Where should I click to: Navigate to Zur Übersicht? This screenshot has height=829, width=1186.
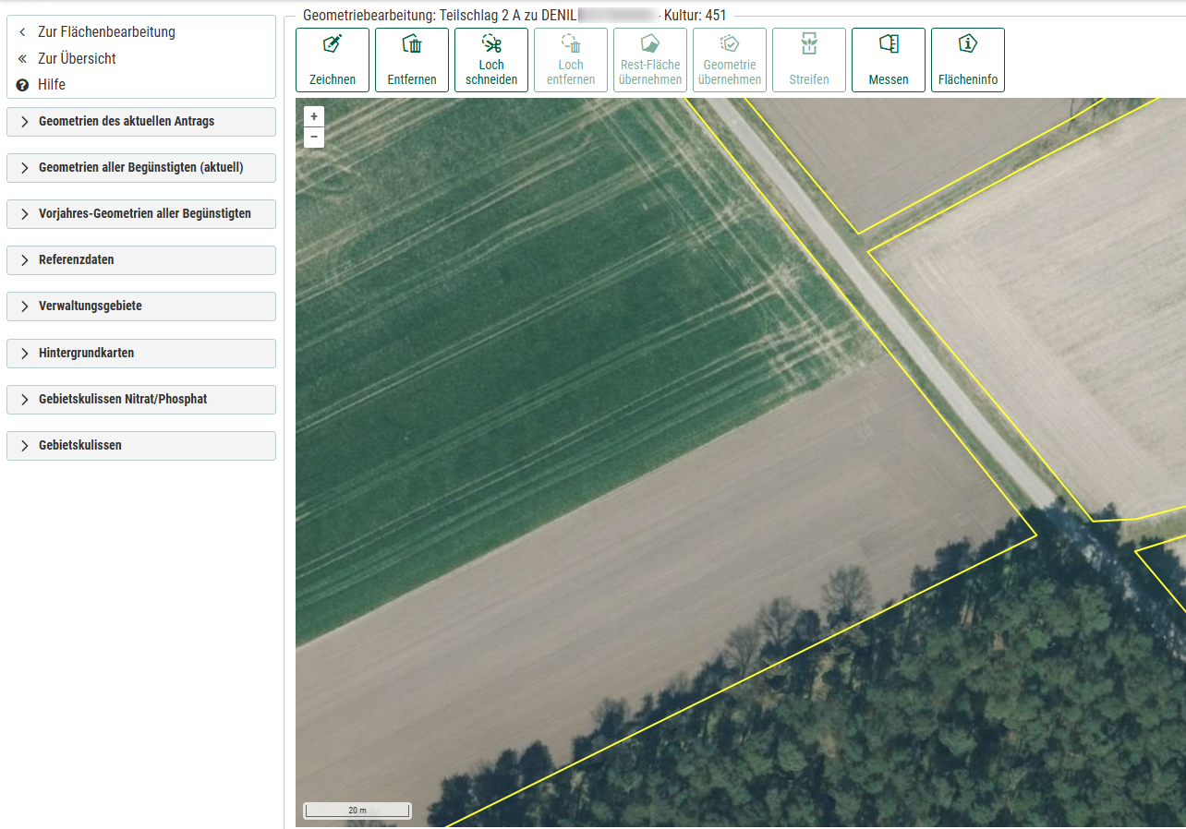coord(77,58)
